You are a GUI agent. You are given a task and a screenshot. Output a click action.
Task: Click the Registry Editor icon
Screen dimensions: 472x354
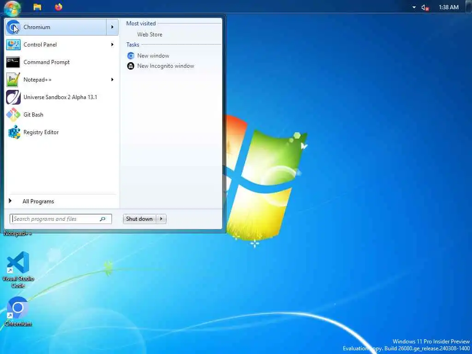pyautogui.click(x=14, y=132)
